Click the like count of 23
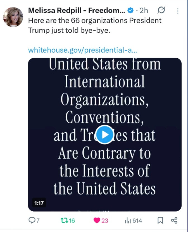This screenshot has width=188, height=232. pos(104,221)
